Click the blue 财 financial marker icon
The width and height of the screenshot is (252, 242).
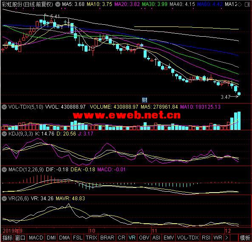pos(144,100)
